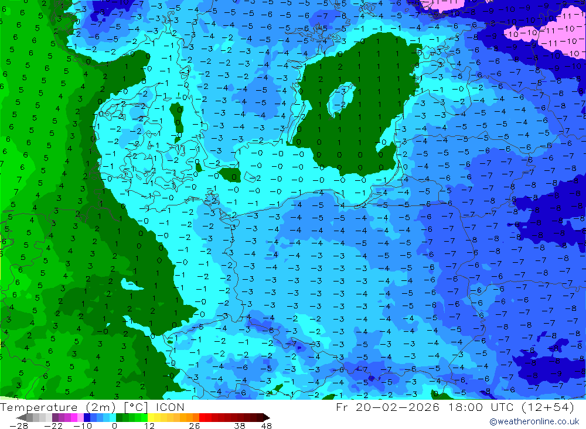Click the -28 legend label
The width and height of the screenshot is (586, 429).
coord(19,425)
